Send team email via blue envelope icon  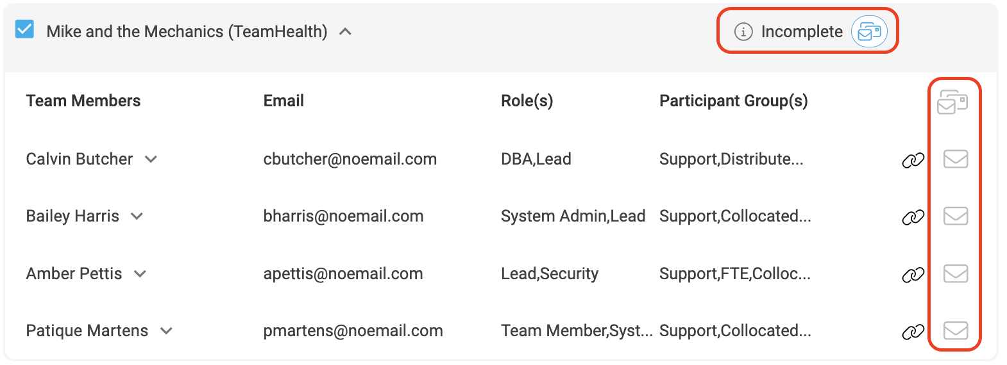(869, 31)
